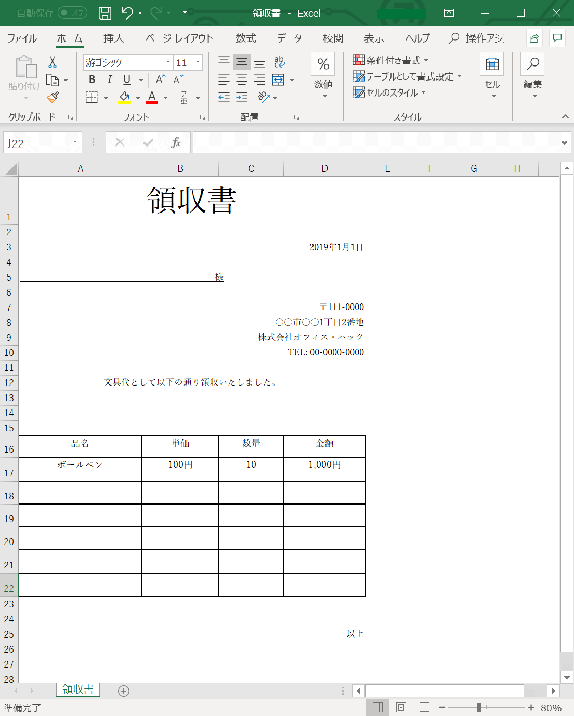Click Increase Indent icon
The width and height of the screenshot is (574, 716).
tap(242, 97)
